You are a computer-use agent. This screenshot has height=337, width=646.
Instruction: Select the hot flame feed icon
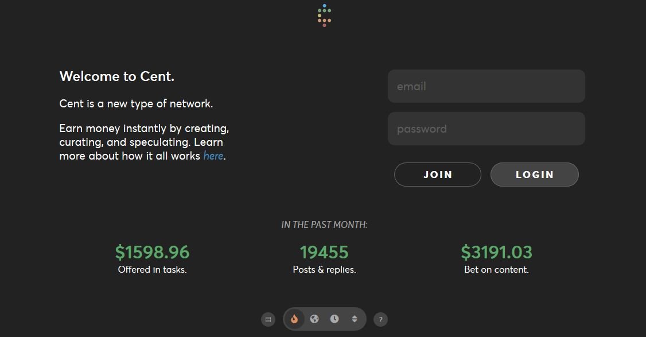coord(294,319)
